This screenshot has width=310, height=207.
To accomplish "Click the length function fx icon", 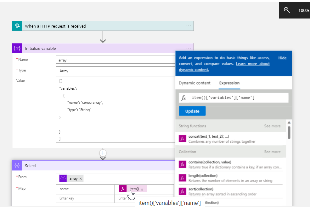I will 182,178.
